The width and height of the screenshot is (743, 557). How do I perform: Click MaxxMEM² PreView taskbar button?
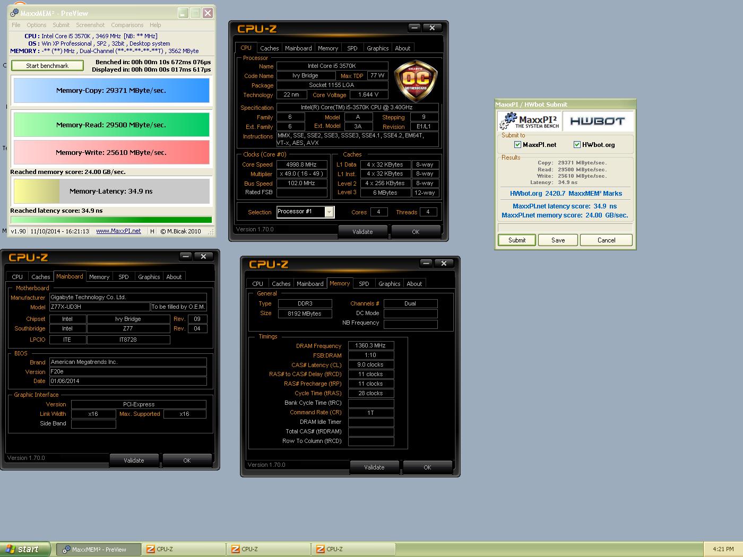click(x=99, y=549)
